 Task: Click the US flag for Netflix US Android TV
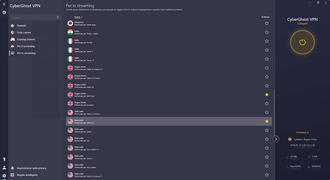(70, 175)
